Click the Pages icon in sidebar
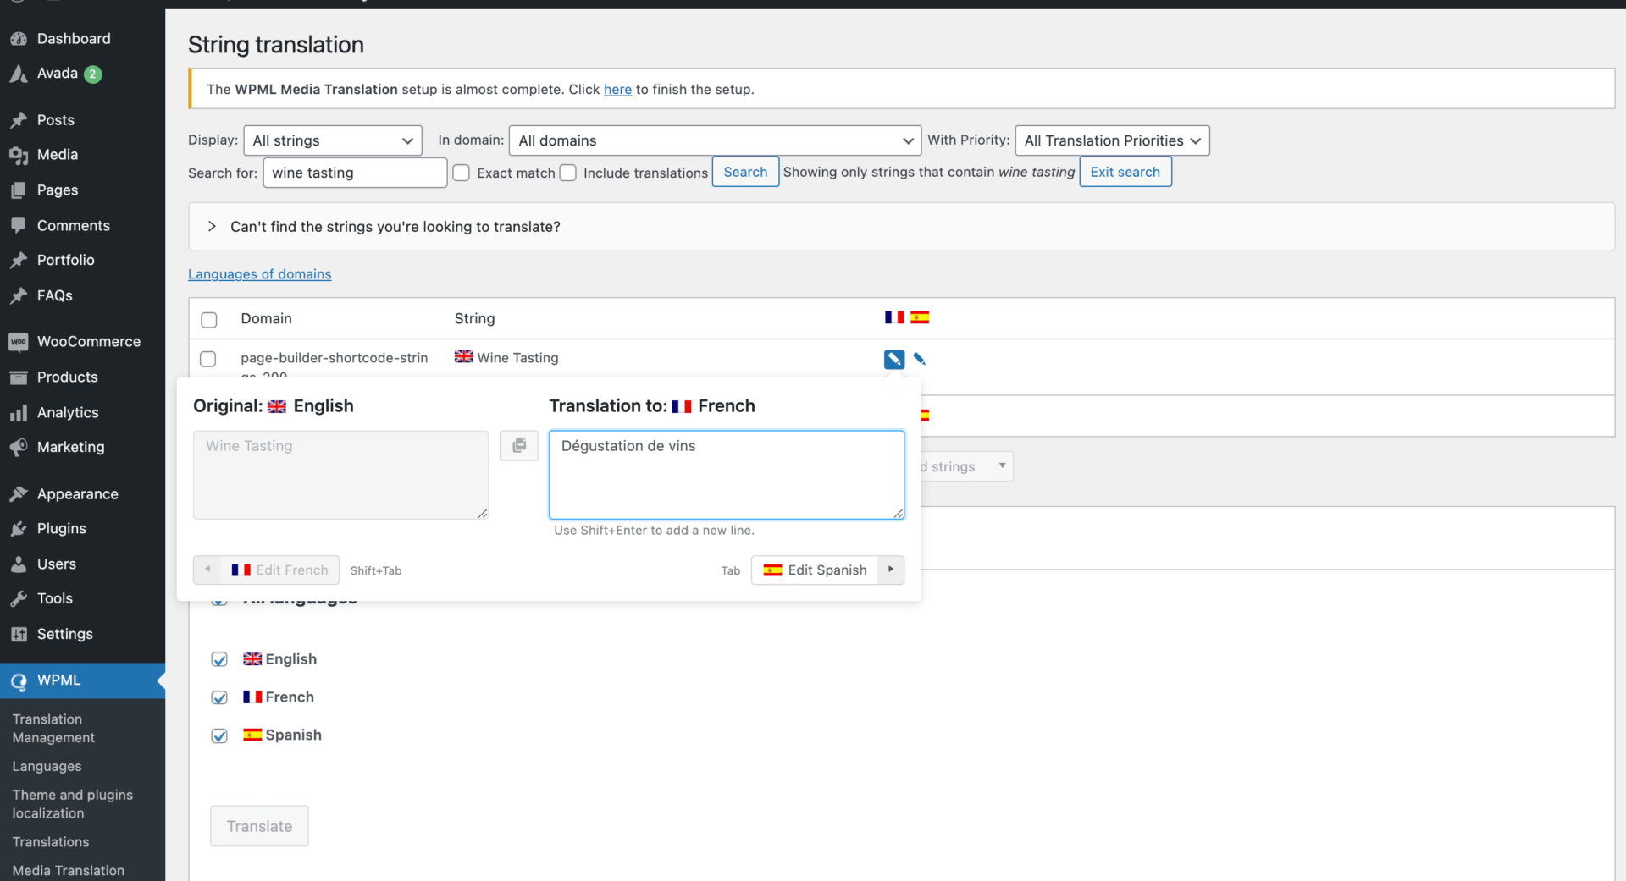1626x881 pixels. (x=19, y=190)
